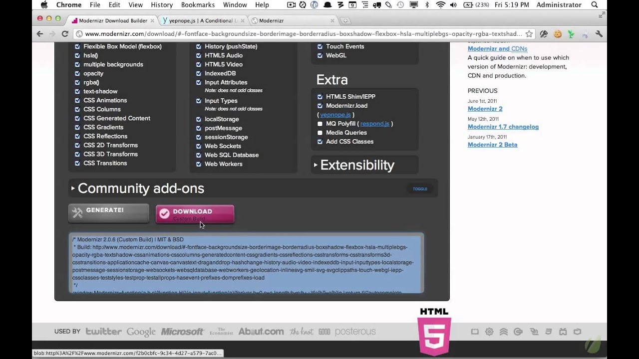Viewport: 639px width, 359px height.
Task: Open the Modernizr 2 Beta link
Action: (x=492, y=145)
